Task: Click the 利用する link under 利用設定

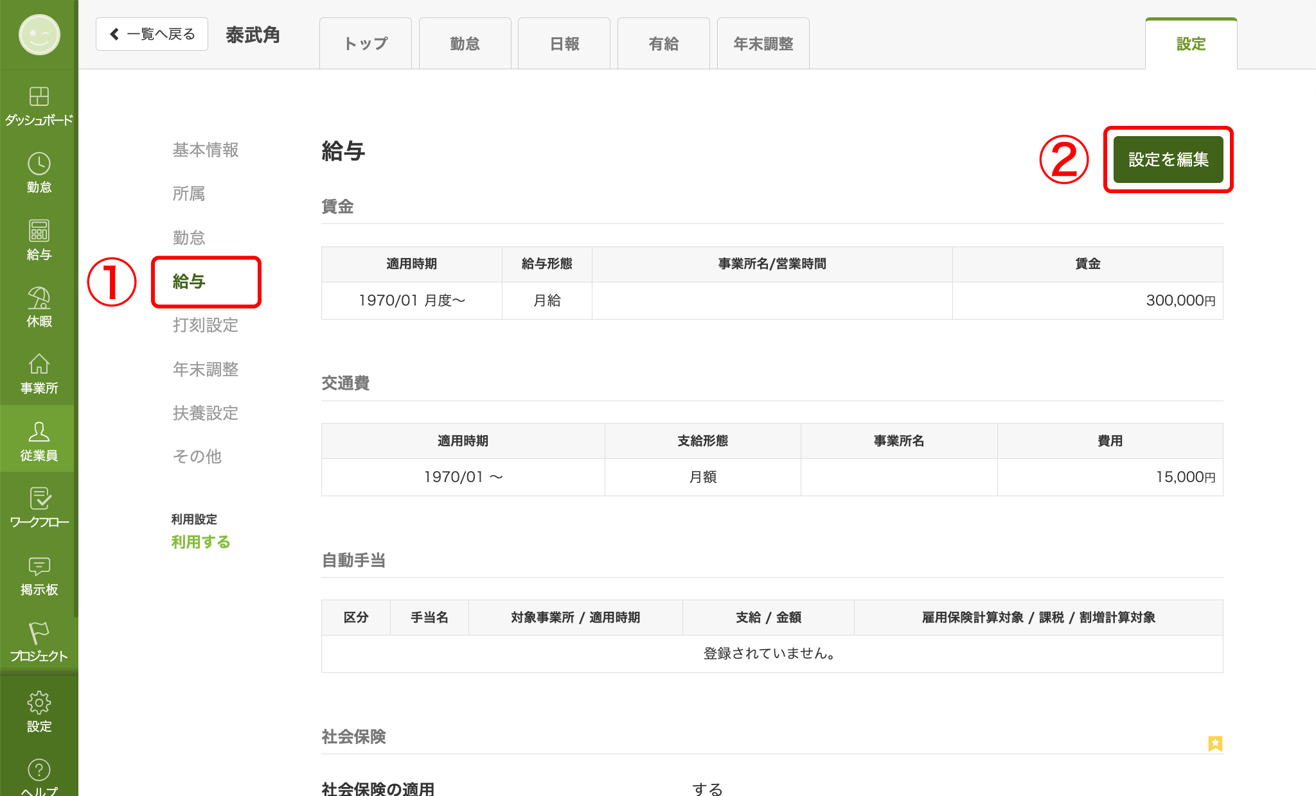Action: (x=200, y=542)
